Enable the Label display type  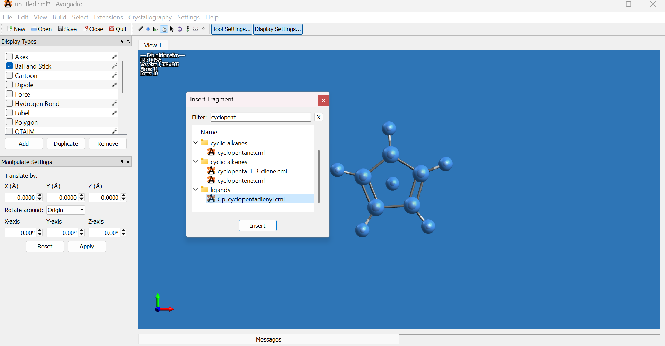[9, 113]
